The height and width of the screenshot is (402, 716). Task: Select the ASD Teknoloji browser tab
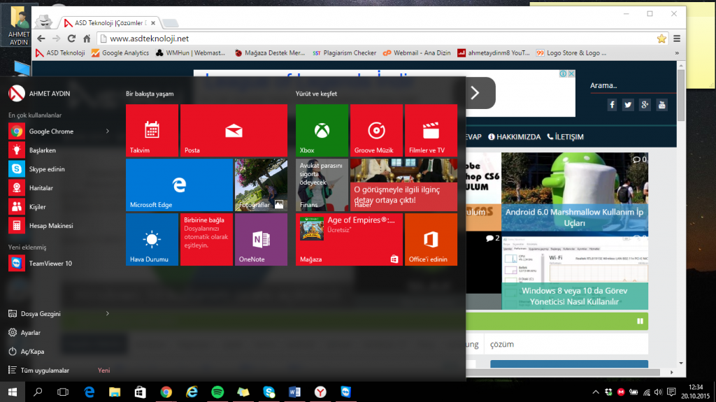pyautogui.click(x=110, y=23)
